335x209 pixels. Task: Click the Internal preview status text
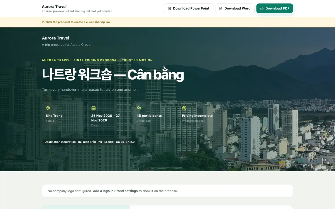click(x=77, y=11)
